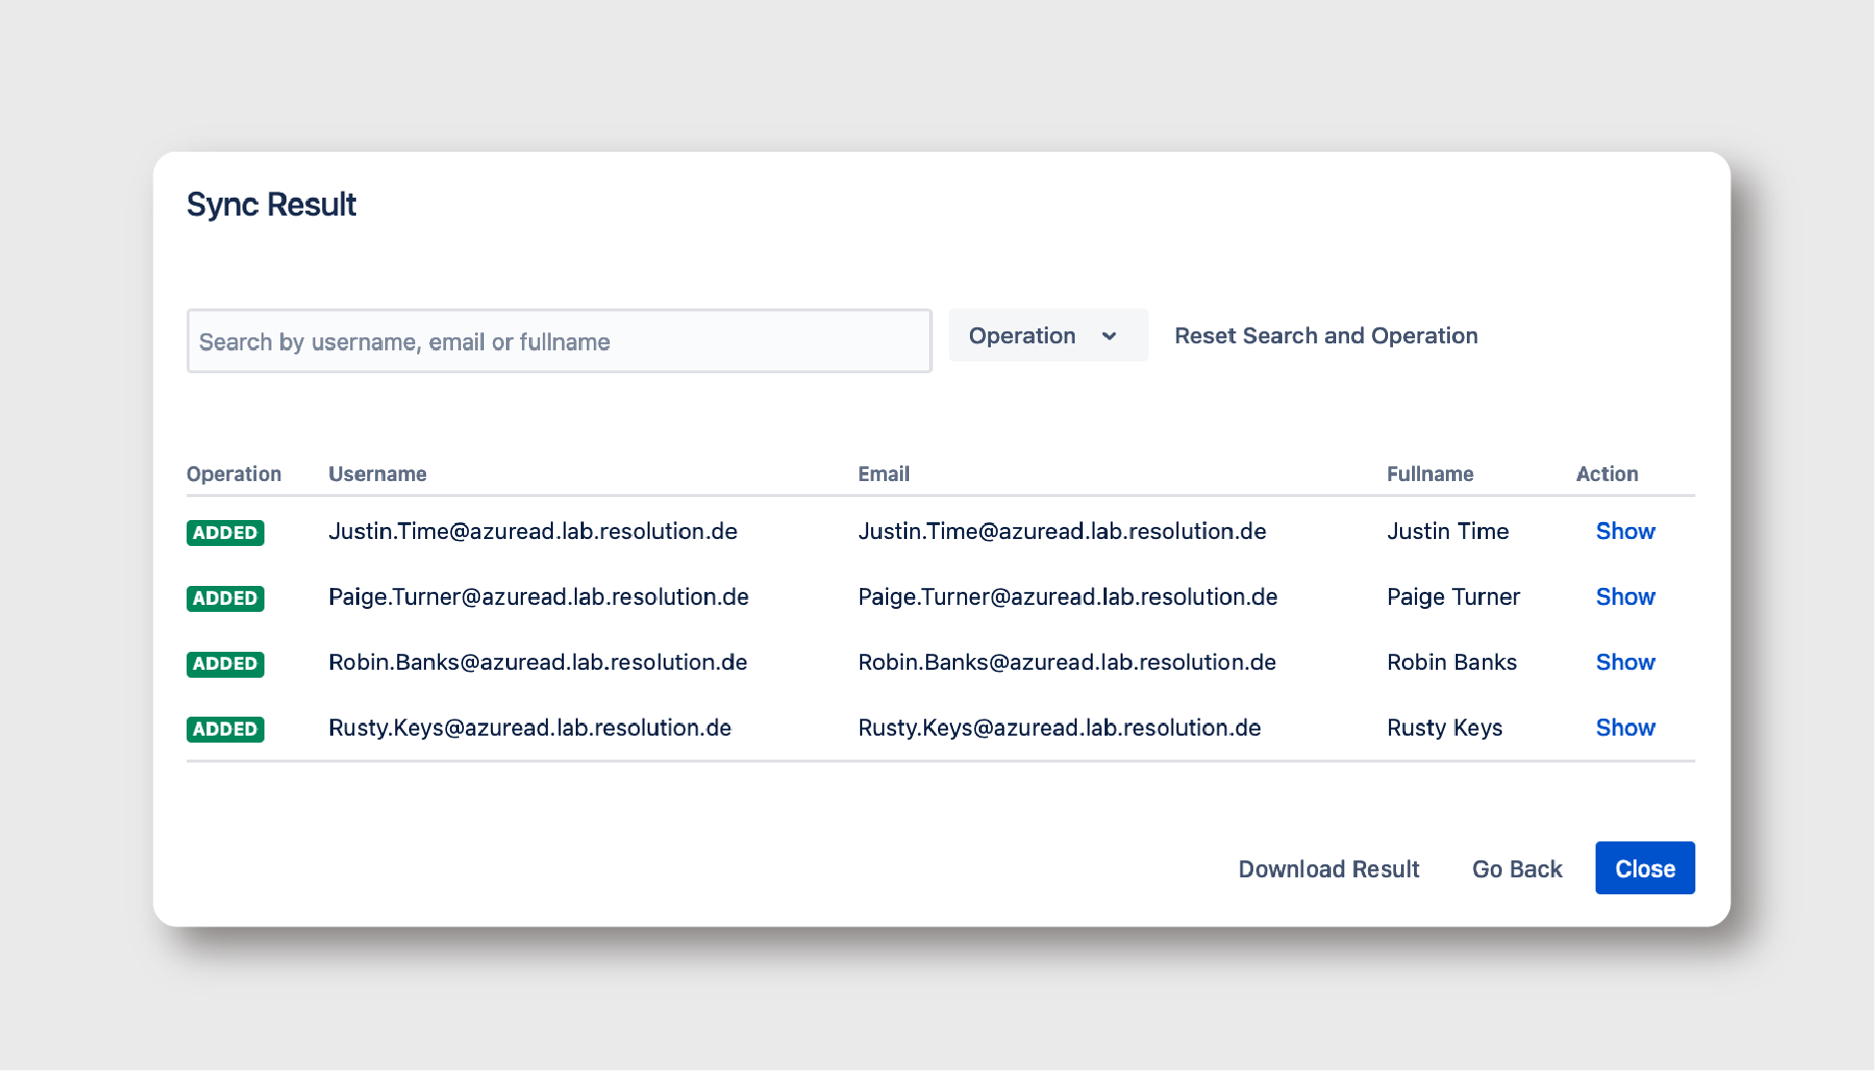The image size is (1875, 1071).
Task: Show details for Rusty Keys
Action: click(x=1625, y=728)
